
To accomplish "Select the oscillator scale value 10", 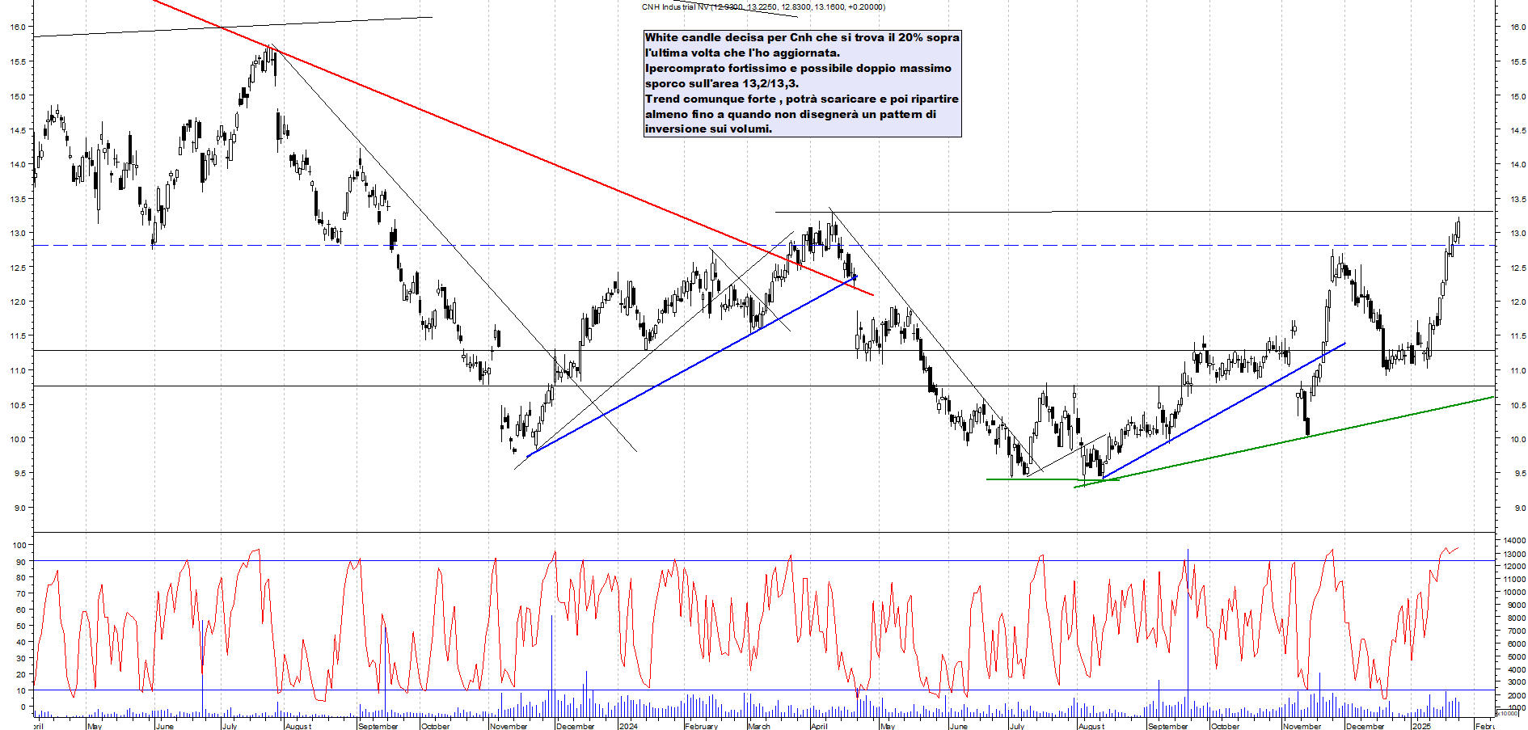I will pyautogui.click(x=21, y=690).
